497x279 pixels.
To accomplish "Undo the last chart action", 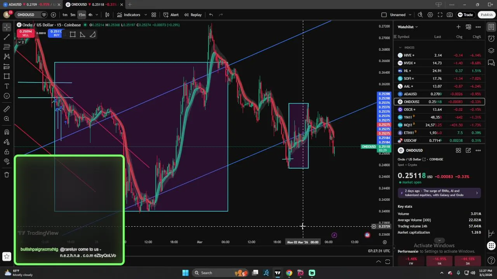I will (x=211, y=15).
